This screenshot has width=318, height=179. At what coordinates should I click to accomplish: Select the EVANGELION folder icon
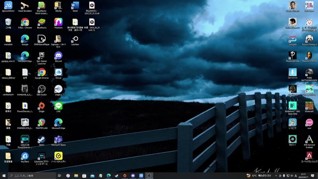[25, 124]
